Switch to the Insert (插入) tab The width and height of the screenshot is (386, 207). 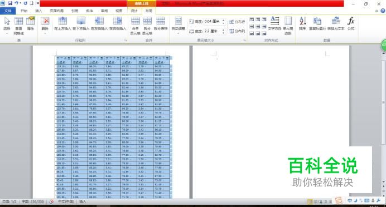(38, 11)
